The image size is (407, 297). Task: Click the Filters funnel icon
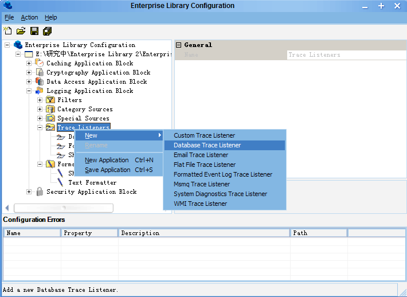pos(50,100)
